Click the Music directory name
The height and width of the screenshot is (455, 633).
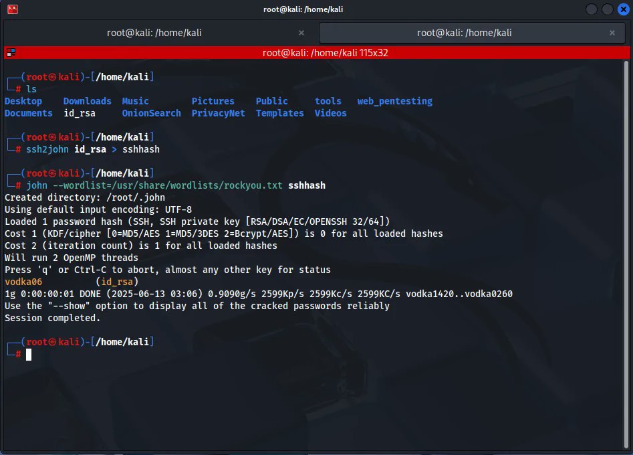pos(135,101)
